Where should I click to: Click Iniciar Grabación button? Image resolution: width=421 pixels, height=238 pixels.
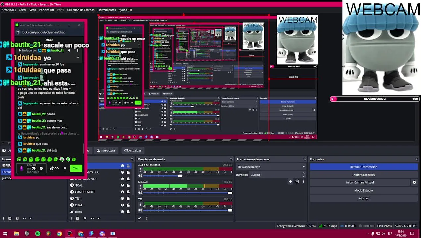[x=363, y=175]
